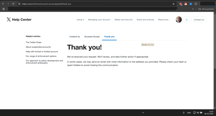Click the profile avatar picture
This screenshot has height=116, width=216.
coord(179,20)
